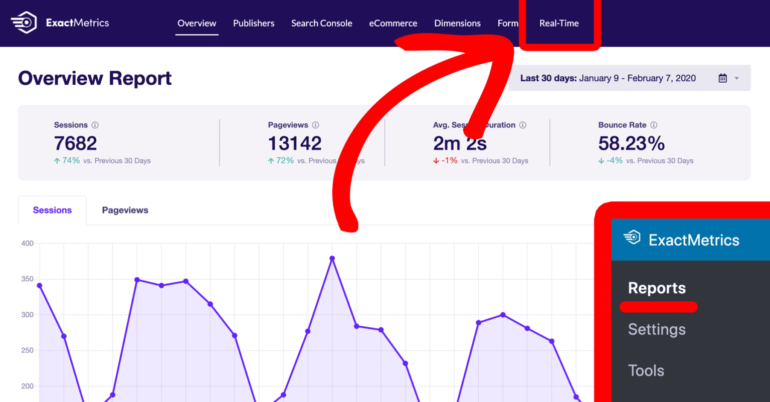The image size is (770, 402).
Task: Open the Real-Time report
Action: point(559,23)
